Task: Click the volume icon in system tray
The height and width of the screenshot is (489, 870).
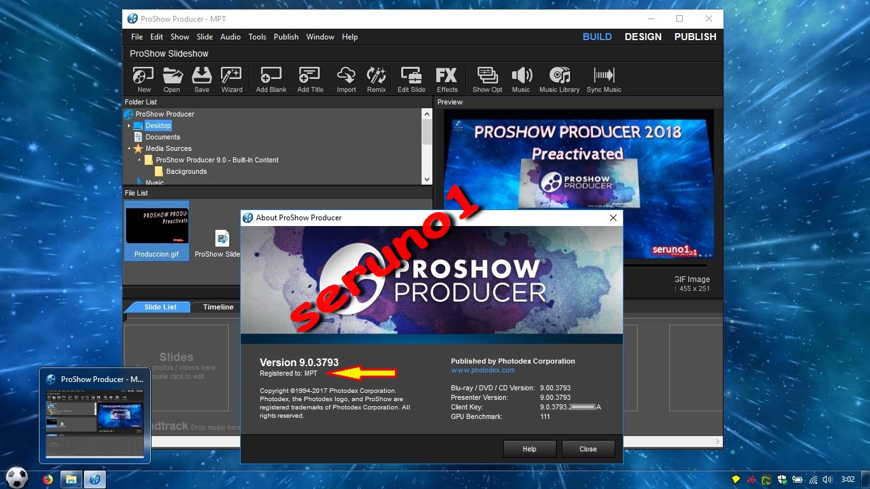Action: coord(827,479)
